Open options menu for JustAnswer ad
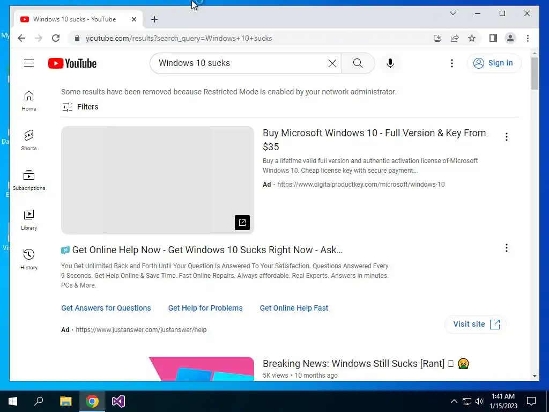 point(506,248)
